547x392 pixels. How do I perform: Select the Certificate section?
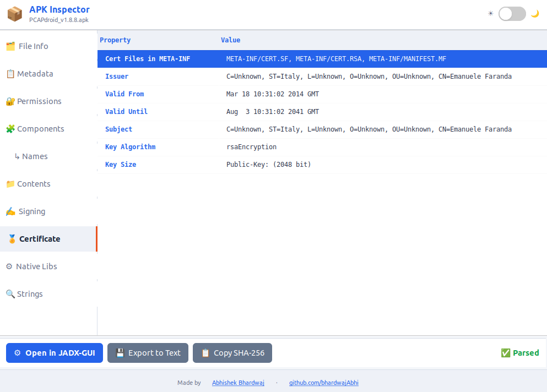(x=48, y=239)
